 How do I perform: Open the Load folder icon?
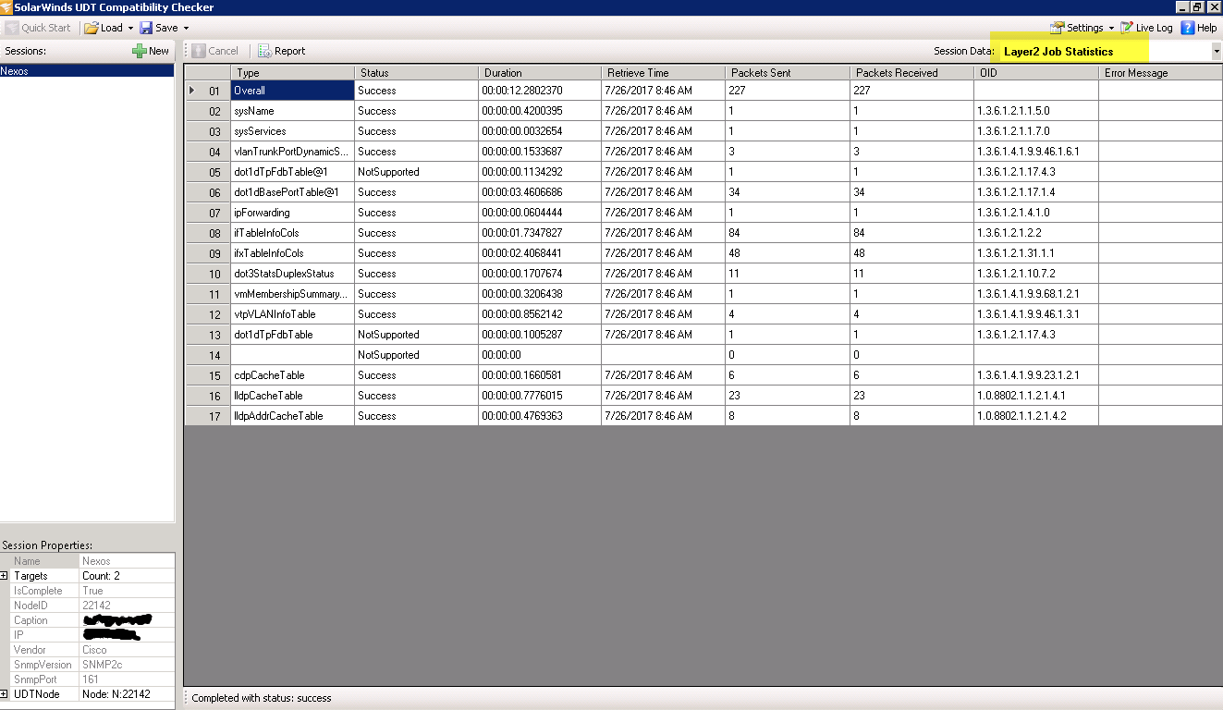[x=92, y=28]
